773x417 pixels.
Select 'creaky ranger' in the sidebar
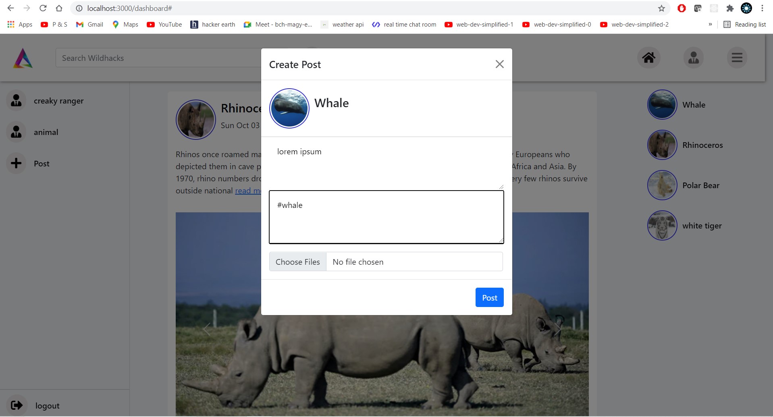pos(59,101)
